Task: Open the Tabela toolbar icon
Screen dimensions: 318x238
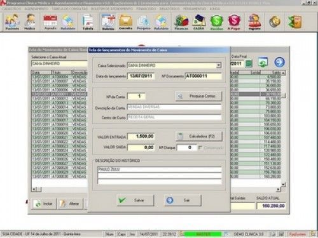Action: (x=88, y=22)
